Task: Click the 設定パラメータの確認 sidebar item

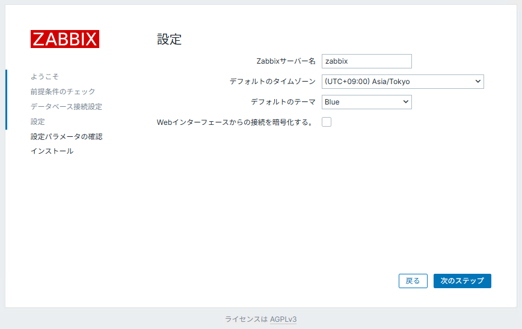Action: pyautogui.click(x=66, y=137)
